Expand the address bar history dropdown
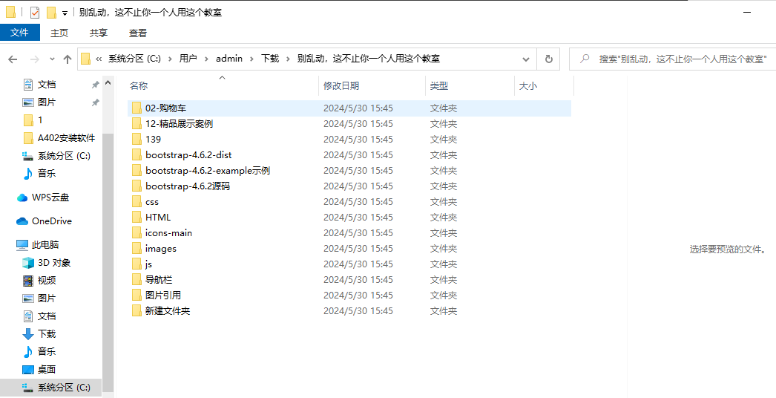The image size is (776, 398). point(525,59)
